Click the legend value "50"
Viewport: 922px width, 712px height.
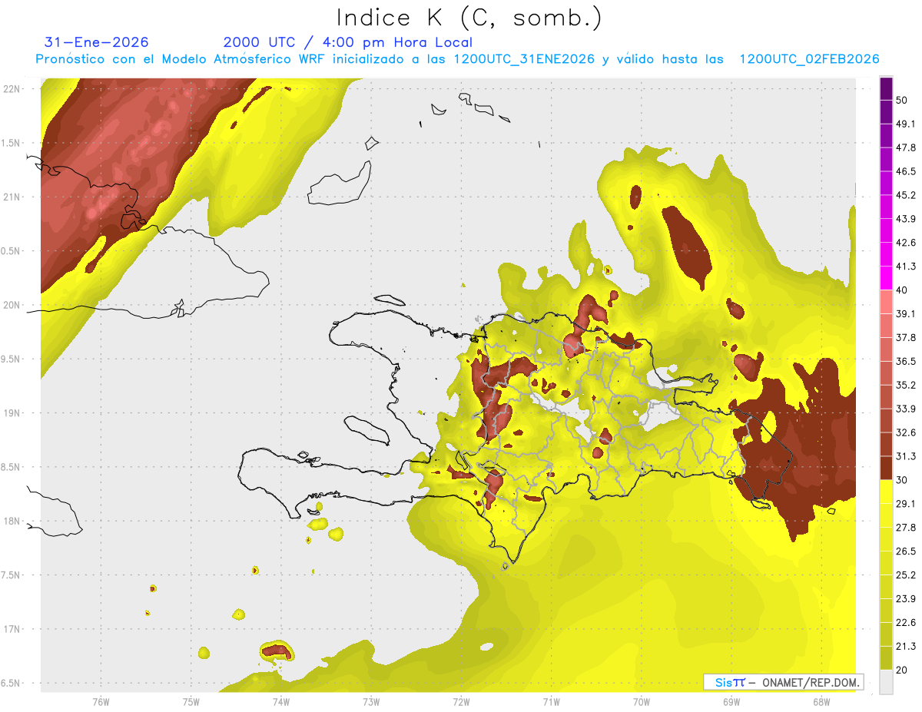[x=902, y=100]
